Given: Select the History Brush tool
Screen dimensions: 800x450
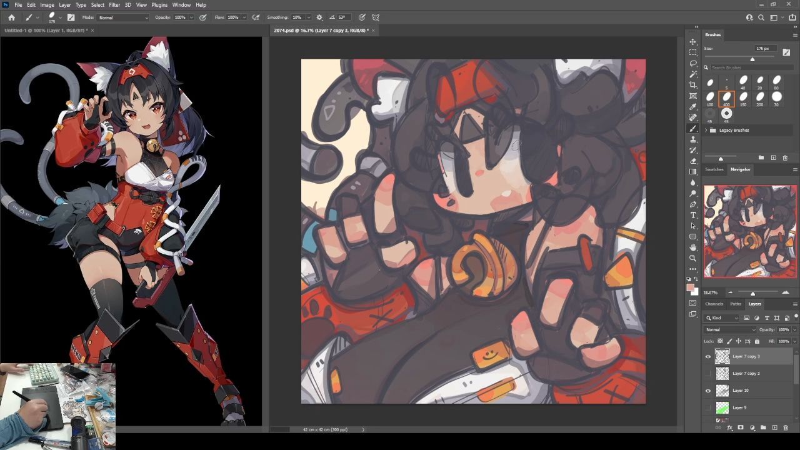Looking at the screenshot, I should [693, 150].
